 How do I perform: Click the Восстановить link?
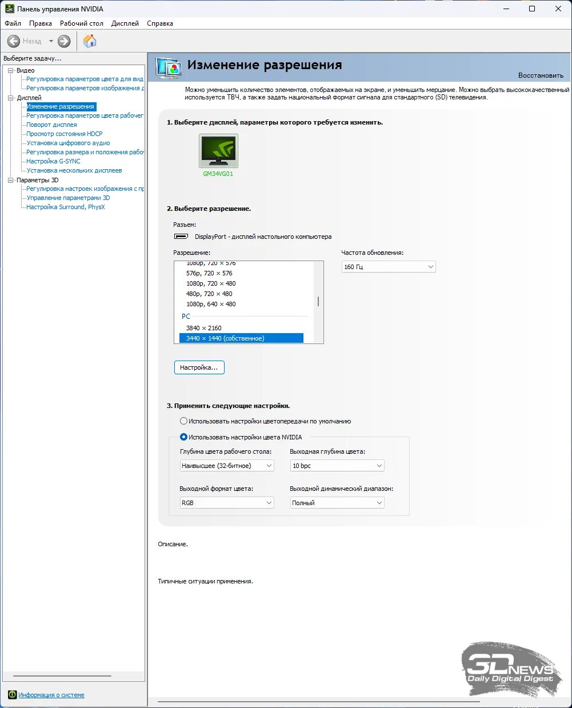[x=541, y=75]
